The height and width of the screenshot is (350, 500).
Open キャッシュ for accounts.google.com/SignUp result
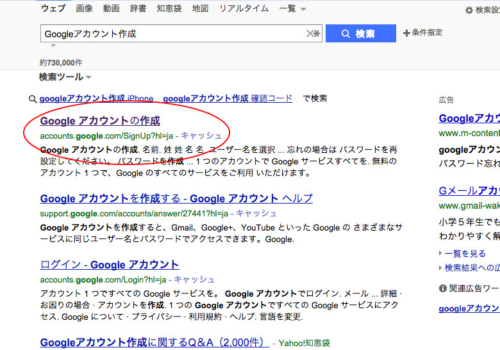coord(201,136)
